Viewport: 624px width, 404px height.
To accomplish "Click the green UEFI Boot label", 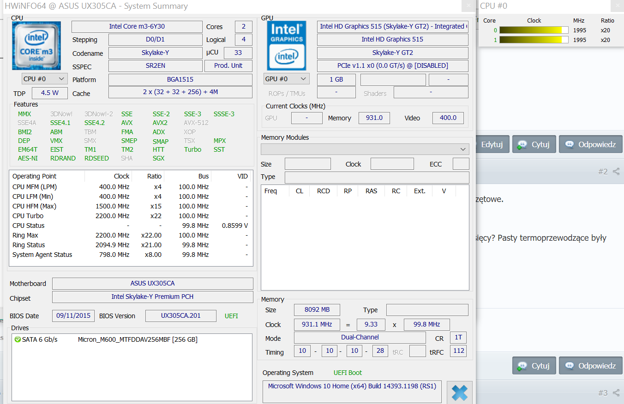I will tap(348, 373).
